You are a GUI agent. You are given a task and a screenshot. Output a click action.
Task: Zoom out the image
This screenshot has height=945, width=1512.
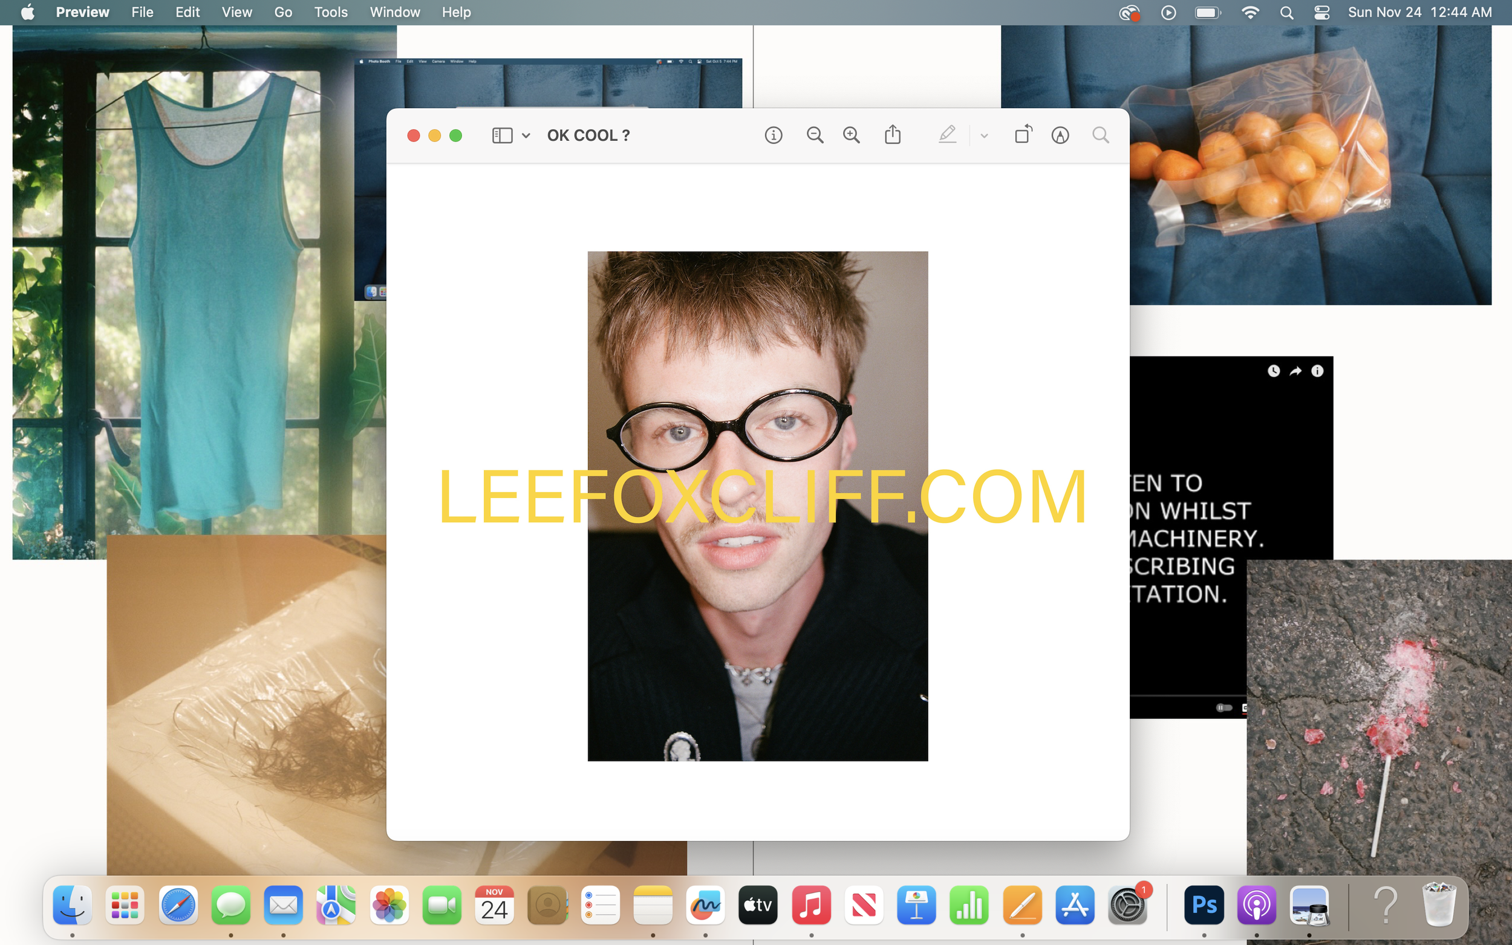[815, 135]
